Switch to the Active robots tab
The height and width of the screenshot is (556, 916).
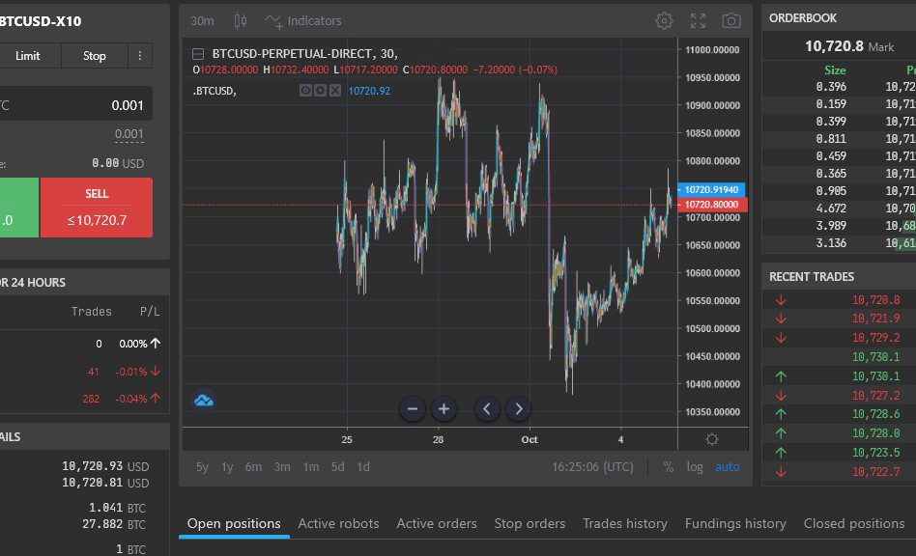(x=338, y=523)
